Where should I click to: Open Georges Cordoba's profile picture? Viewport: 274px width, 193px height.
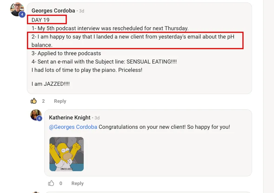click(x=16, y=9)
